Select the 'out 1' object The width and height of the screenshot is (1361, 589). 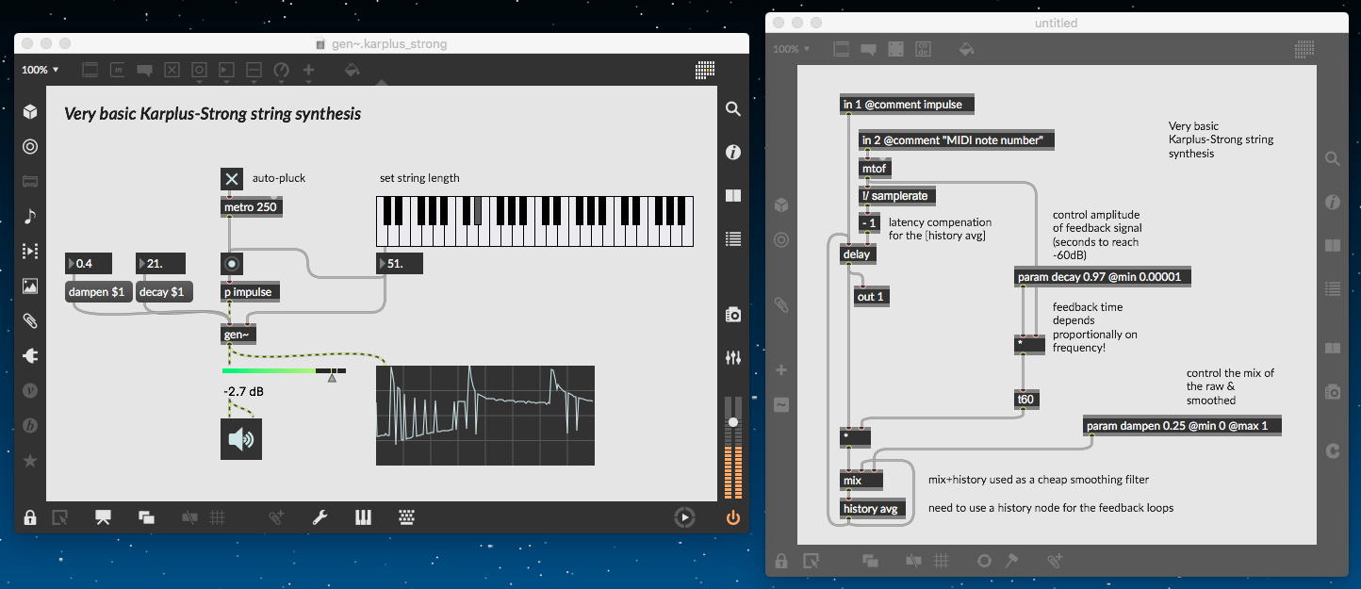pos(873,297)
